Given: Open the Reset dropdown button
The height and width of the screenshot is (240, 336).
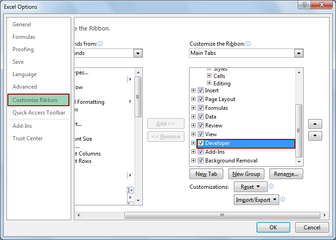Looking at the screenshot, I should coord(250,187).
